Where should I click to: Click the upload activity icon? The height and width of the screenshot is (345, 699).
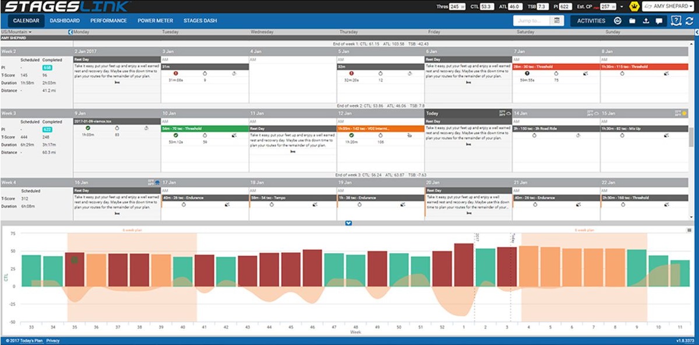[645, 21]
